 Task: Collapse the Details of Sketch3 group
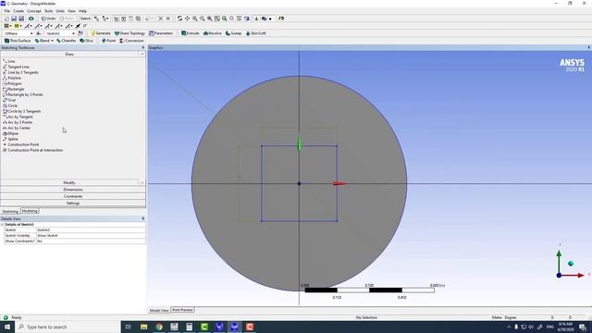2,224
